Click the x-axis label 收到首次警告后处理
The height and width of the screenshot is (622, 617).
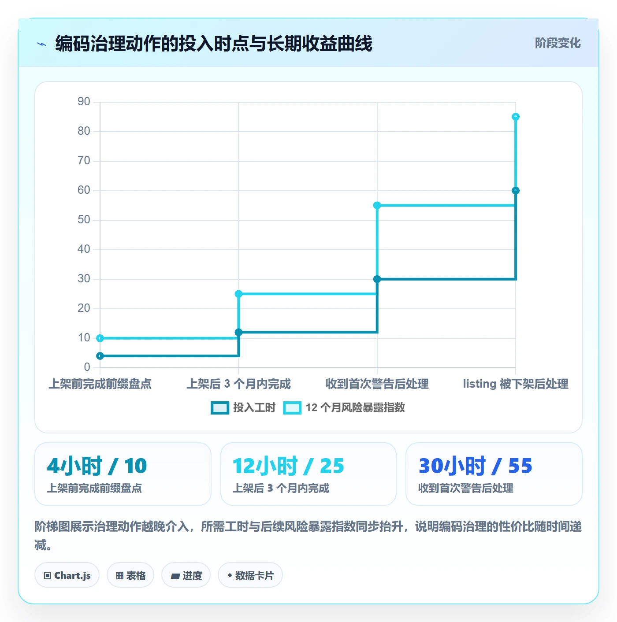pyautogui.click(x=377, y=384)
